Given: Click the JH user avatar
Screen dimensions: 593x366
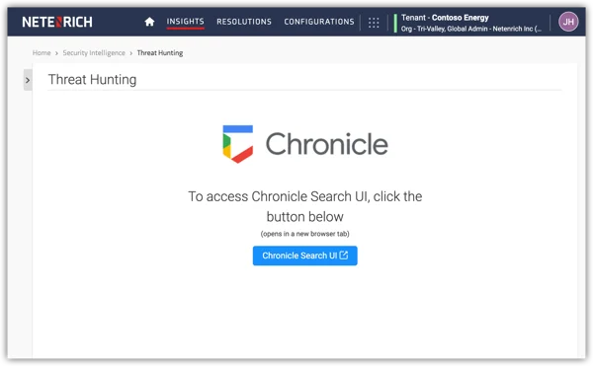Looking at the screenshot, I should point(568,22).
